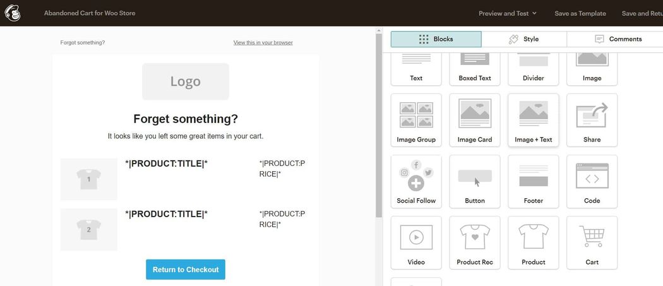Screen dimensions: 663x286
Task: Add a Code block
Action: [592, 181]
